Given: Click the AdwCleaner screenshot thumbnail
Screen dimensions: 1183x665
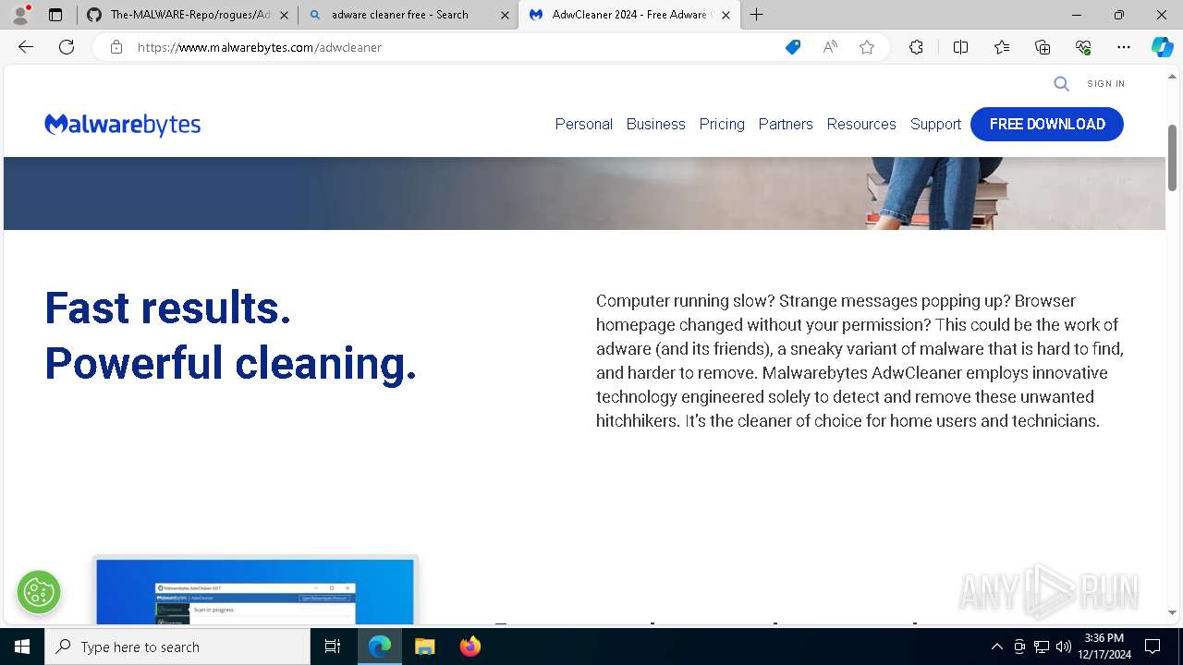Looking at the screenshot, I should 256,589.
